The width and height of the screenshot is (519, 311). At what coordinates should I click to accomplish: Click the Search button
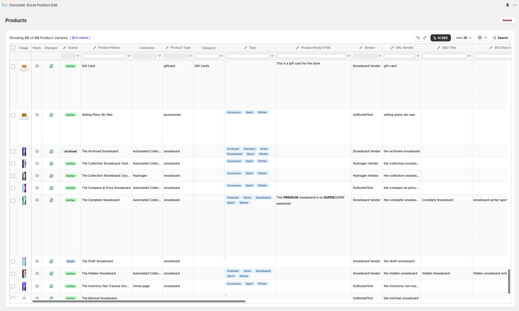(500, 38)
